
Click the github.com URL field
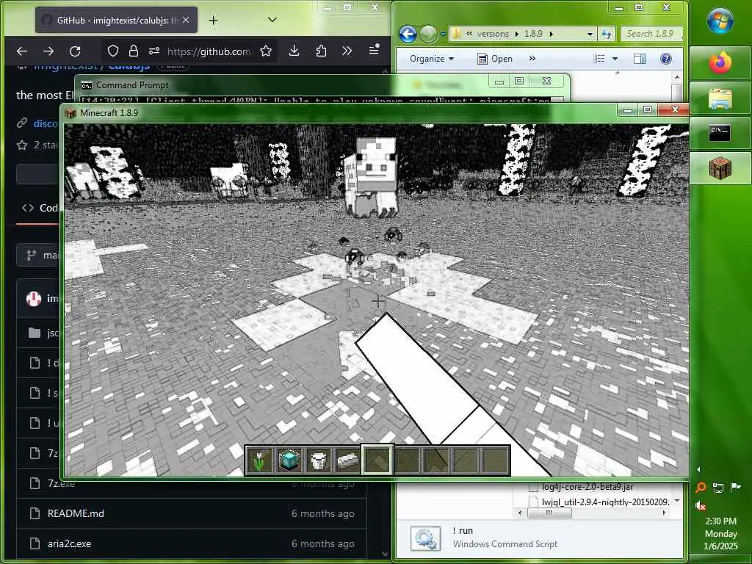pyautogui.click(x=209, y=51)
